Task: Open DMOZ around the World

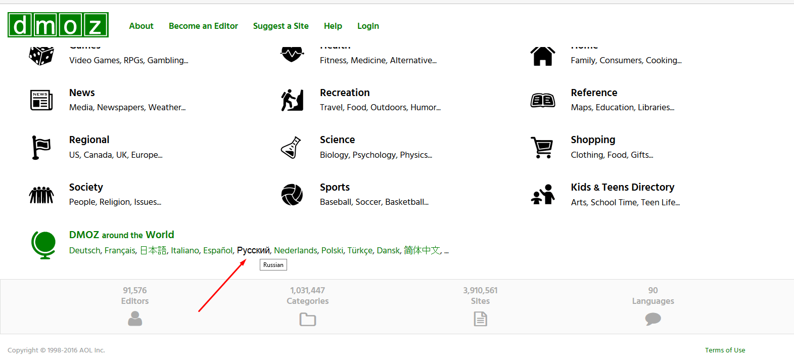Action: coord(122,235)
